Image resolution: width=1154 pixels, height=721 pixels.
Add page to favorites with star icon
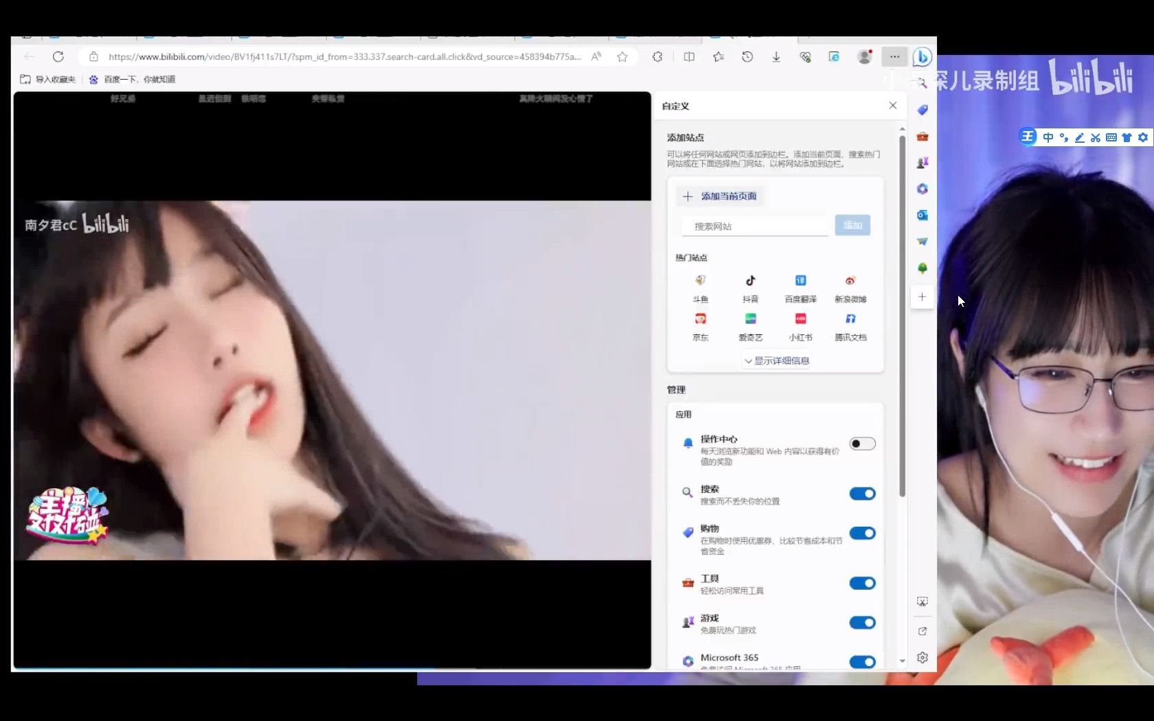pyautogui.click(x=622, y=57)
